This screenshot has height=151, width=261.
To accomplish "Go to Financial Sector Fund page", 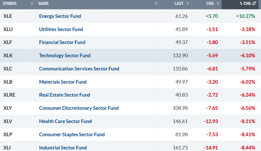I will 62,42.
